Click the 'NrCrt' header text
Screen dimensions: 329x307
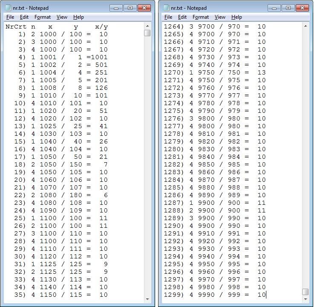tap(16, 27)
